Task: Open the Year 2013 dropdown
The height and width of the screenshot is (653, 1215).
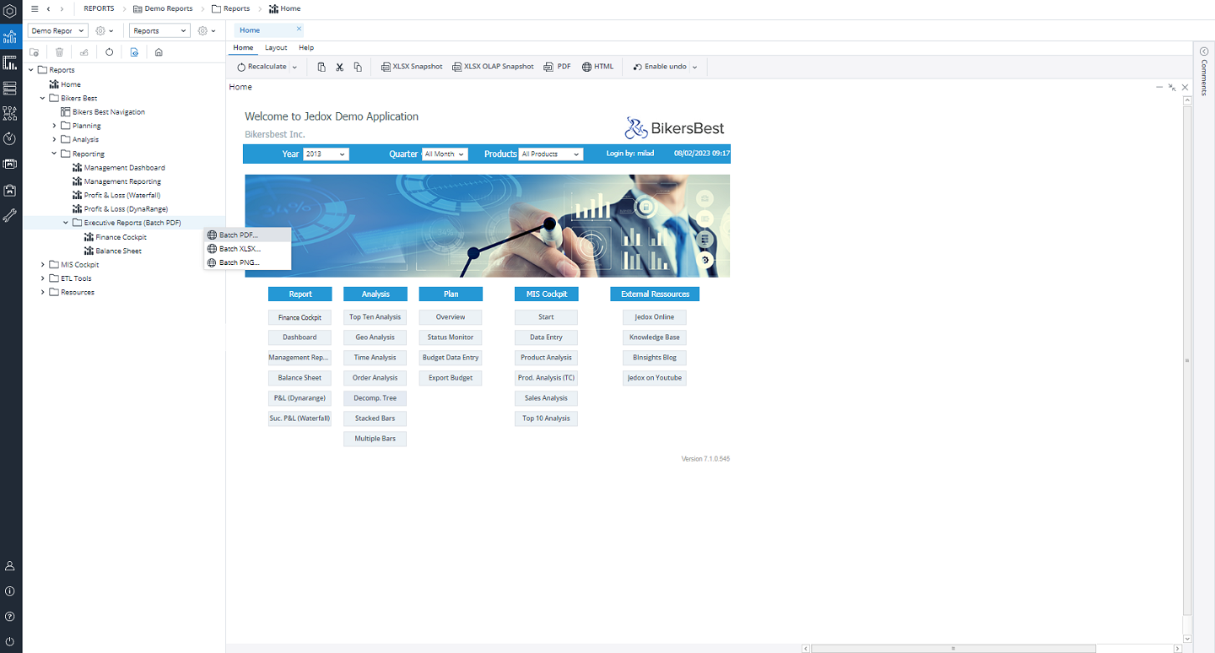Action: 326,154
